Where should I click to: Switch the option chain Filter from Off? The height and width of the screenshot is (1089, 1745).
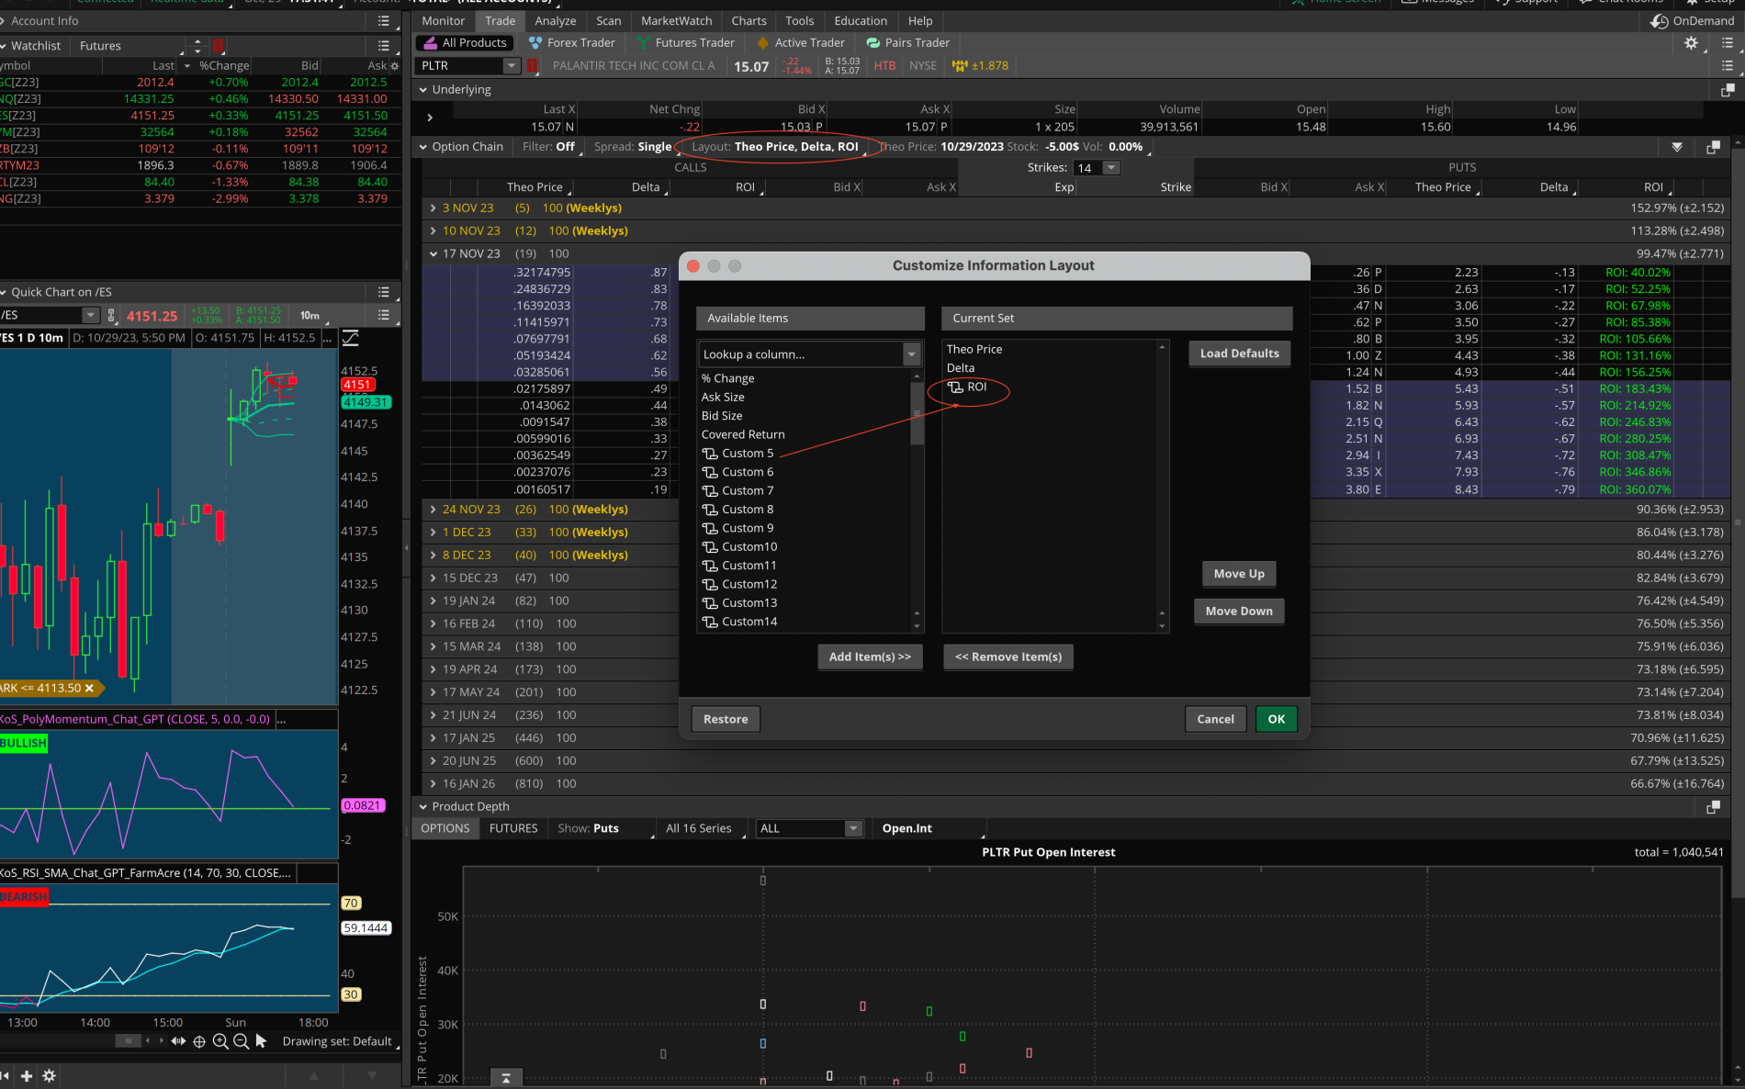tap(565, 147)
